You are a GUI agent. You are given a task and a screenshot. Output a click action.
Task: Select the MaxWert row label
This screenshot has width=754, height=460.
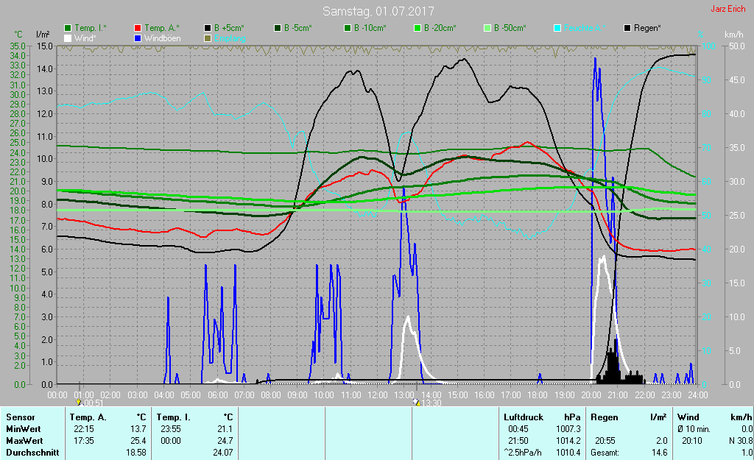tap(23, 440)
